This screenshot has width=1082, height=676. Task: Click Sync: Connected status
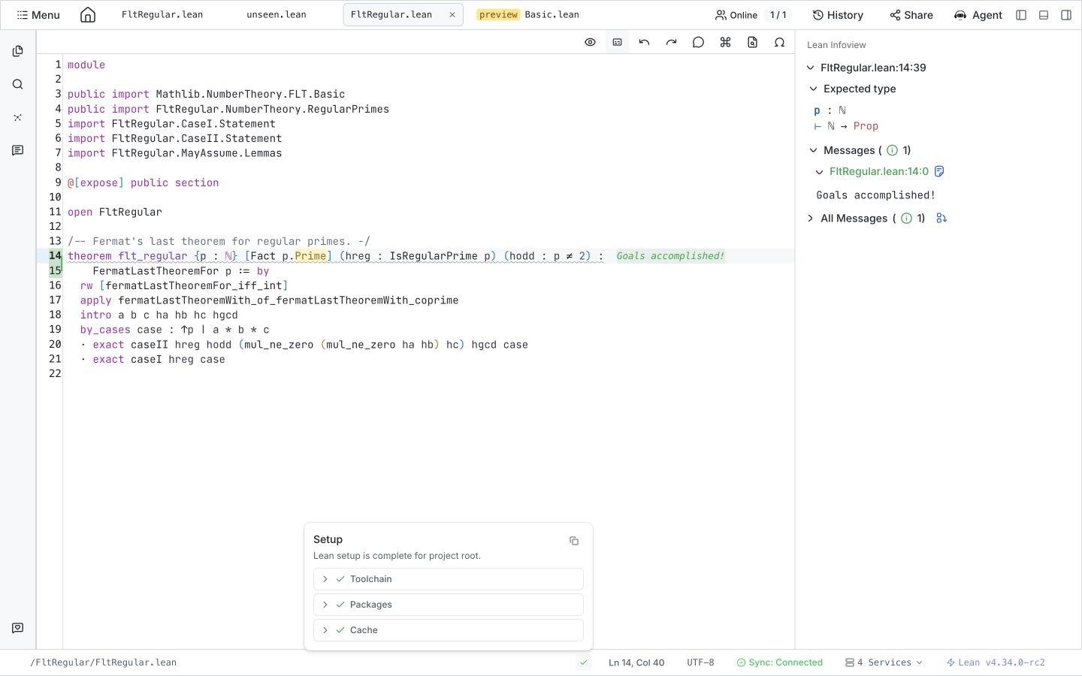(780, 662)
